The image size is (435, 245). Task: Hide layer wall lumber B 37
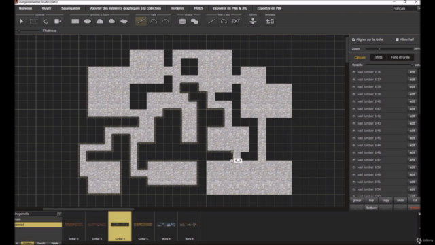(x=353, y=80)
